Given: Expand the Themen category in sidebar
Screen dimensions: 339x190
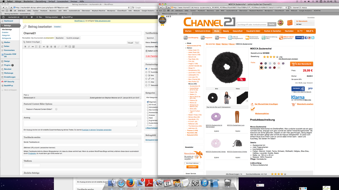Looking at the screenshot, I should [186, 131].
